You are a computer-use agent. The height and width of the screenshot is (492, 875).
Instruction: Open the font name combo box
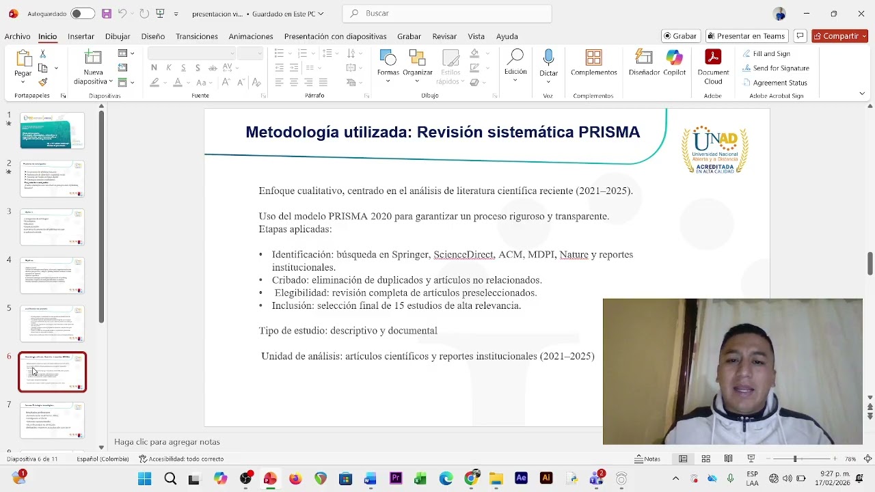(x=191, y=53)
